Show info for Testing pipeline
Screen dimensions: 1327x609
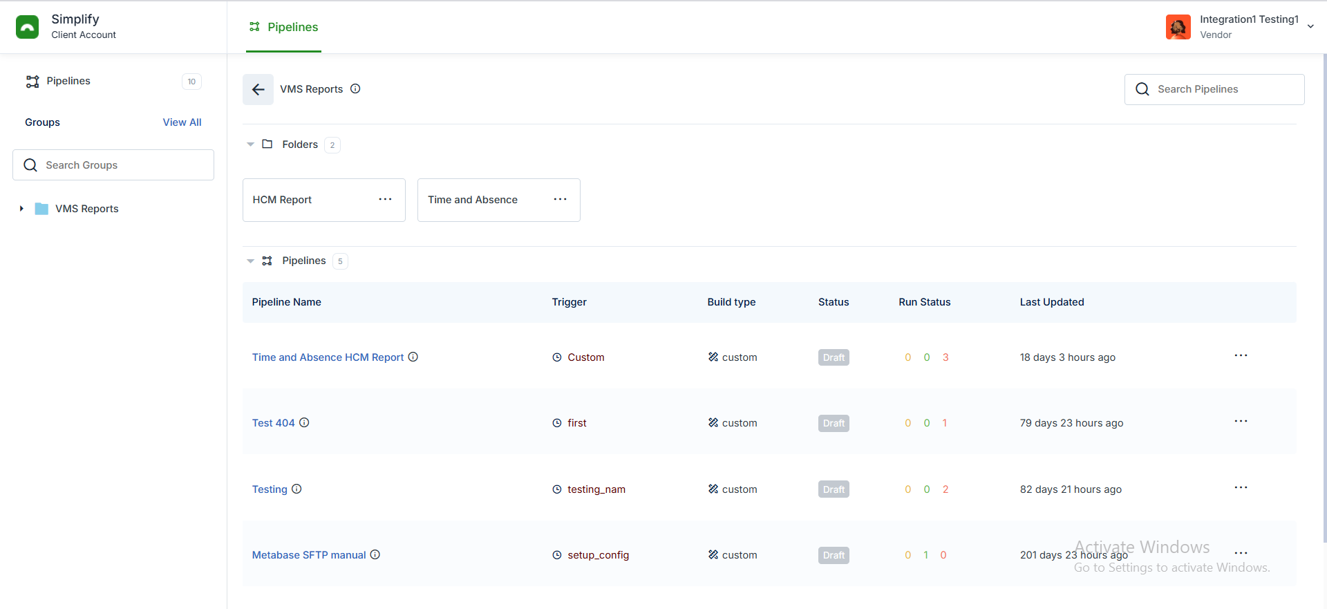pos(297,489)
